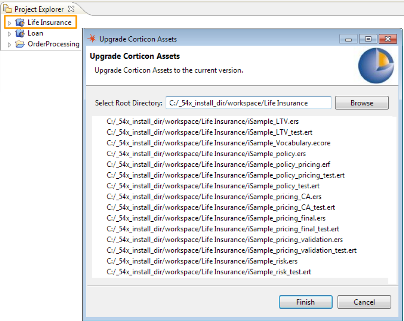
Task: Select the iSample_policy_pricing.erf file entry
Action: coord(218,164)
